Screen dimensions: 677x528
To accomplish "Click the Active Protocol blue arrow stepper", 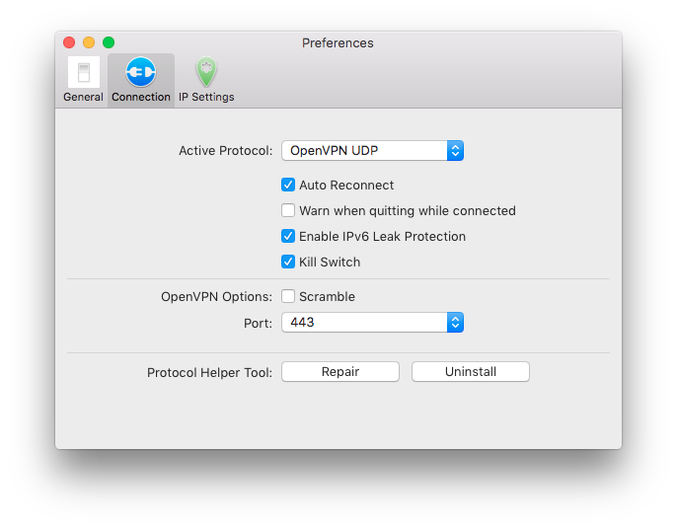I will click(x=455, y=151).
